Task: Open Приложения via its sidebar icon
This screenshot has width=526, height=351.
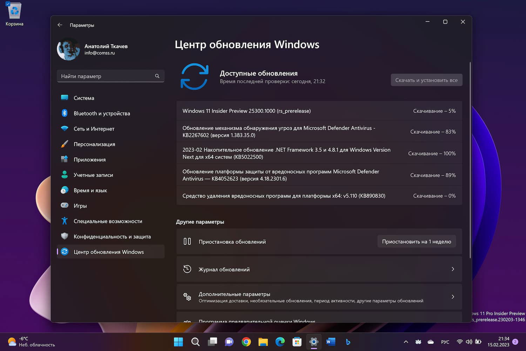Action: [x=65, y=159]
